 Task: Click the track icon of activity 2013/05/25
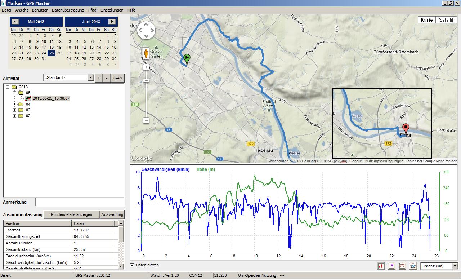coord(28,98)
